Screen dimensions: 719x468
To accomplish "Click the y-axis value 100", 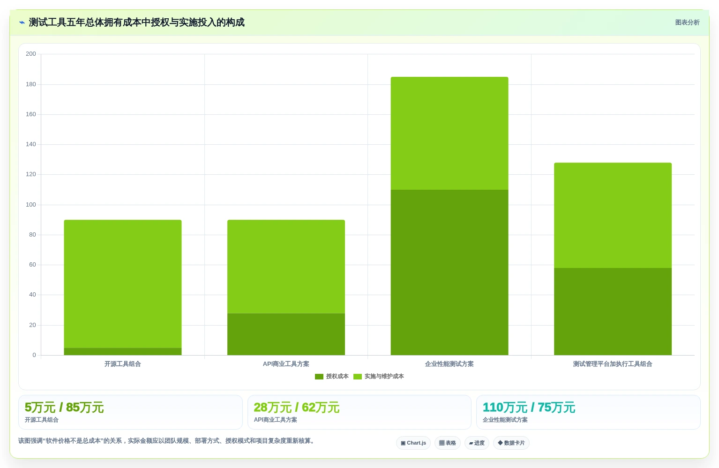I will (x=31, y=205).
